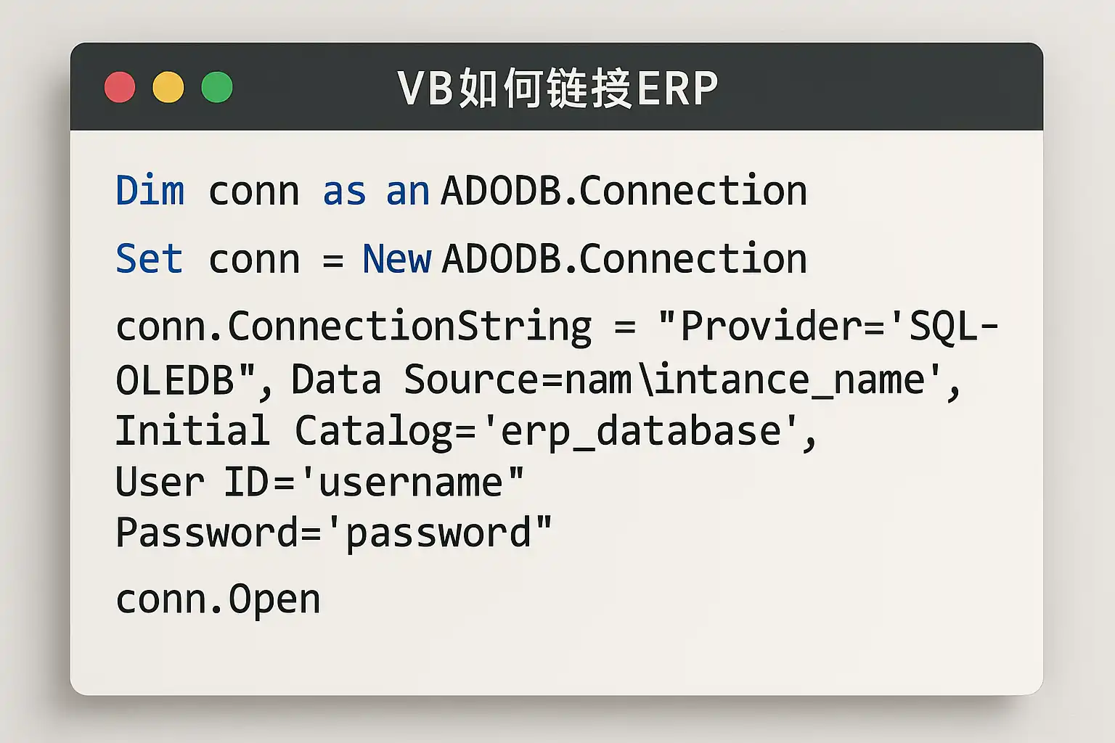This screenshot has height=743, width=1115.
Task: Click ADODB.Connection on the Set line
Action: tap(624, 259)
